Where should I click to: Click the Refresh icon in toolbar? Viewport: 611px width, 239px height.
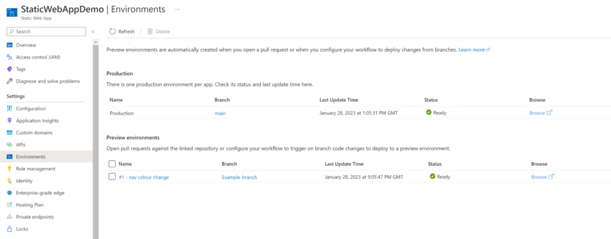pos(112,32)
